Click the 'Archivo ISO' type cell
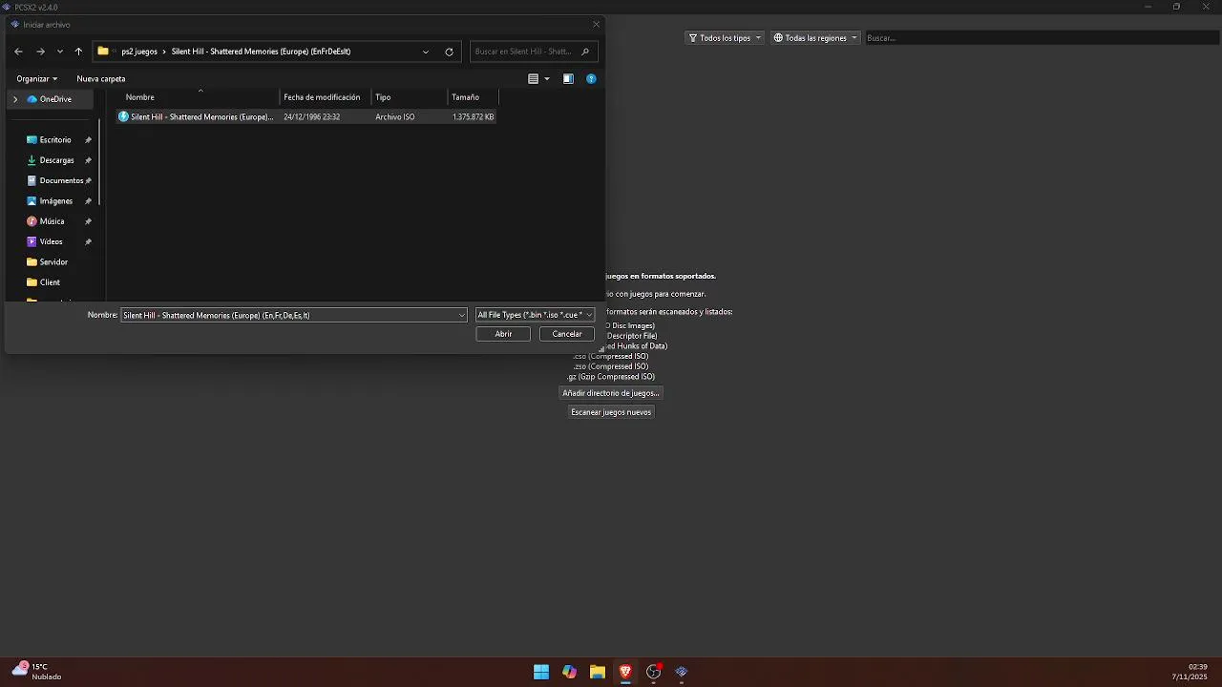The height and width of the screenshot is (687, 1222). point(394,116)
